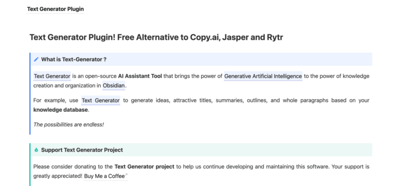Click the italic 'The possibilities are endless!' line
Screen dimensions: 395x186
coord(68,125)
